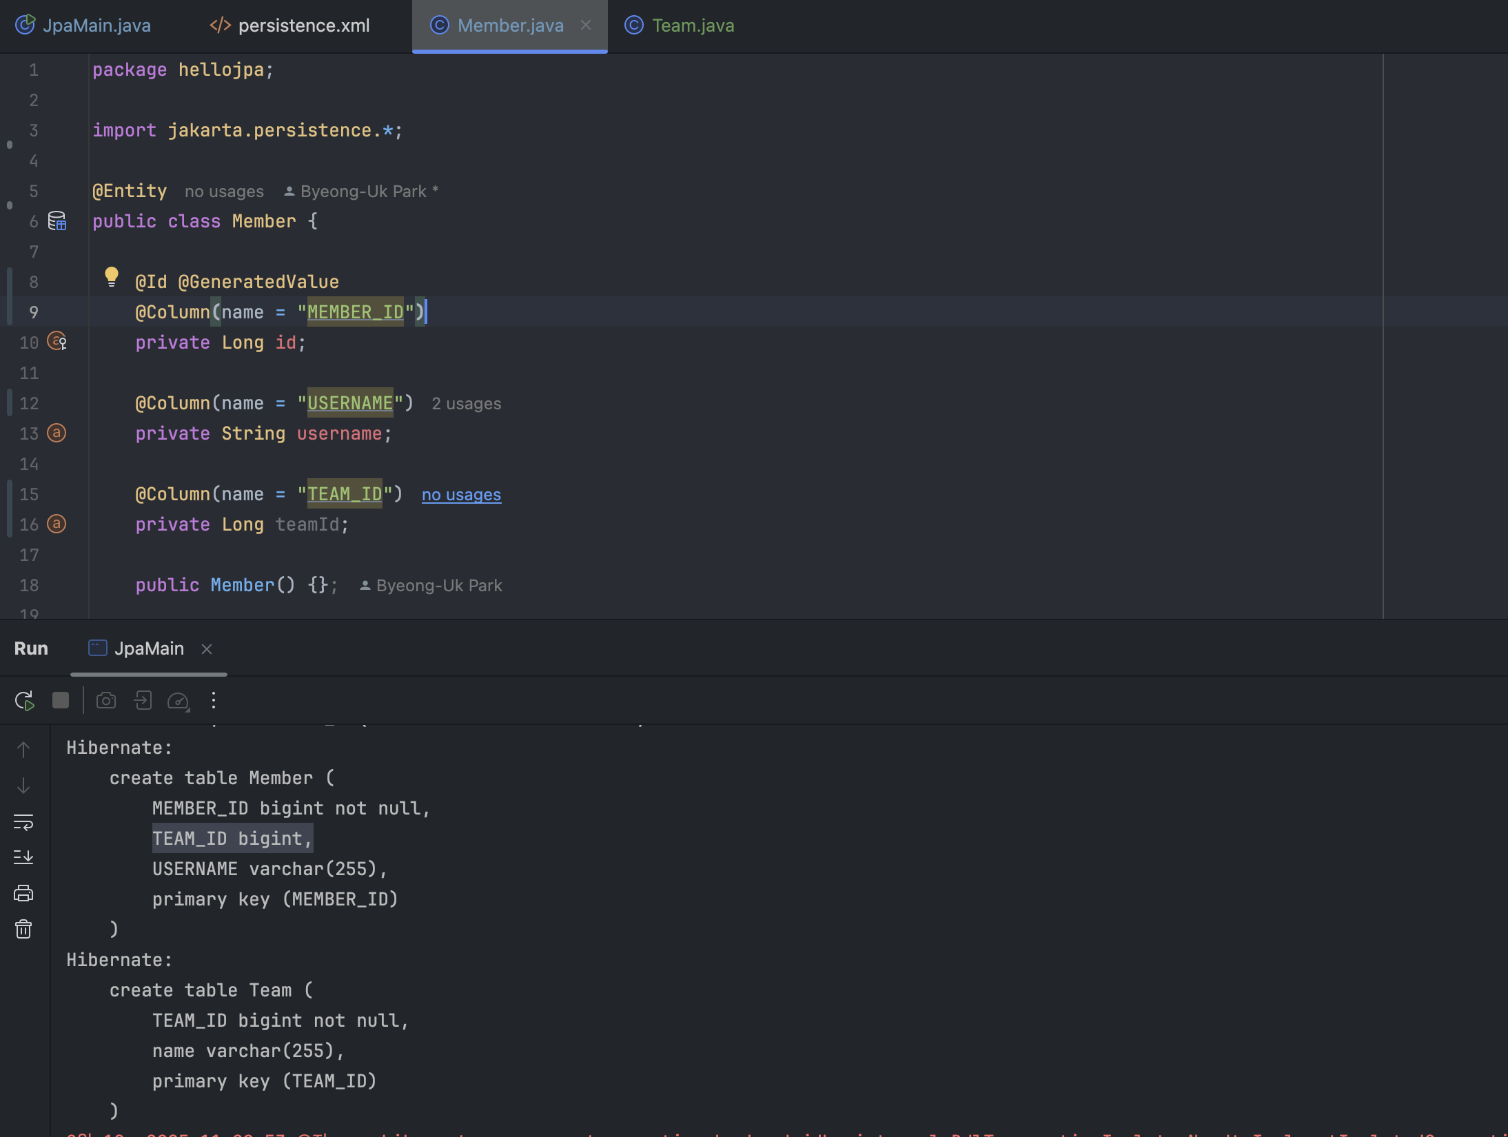Click the 'no usages' link beside TEAM_ID column
1508x1137 pixels.
point(461,495)
